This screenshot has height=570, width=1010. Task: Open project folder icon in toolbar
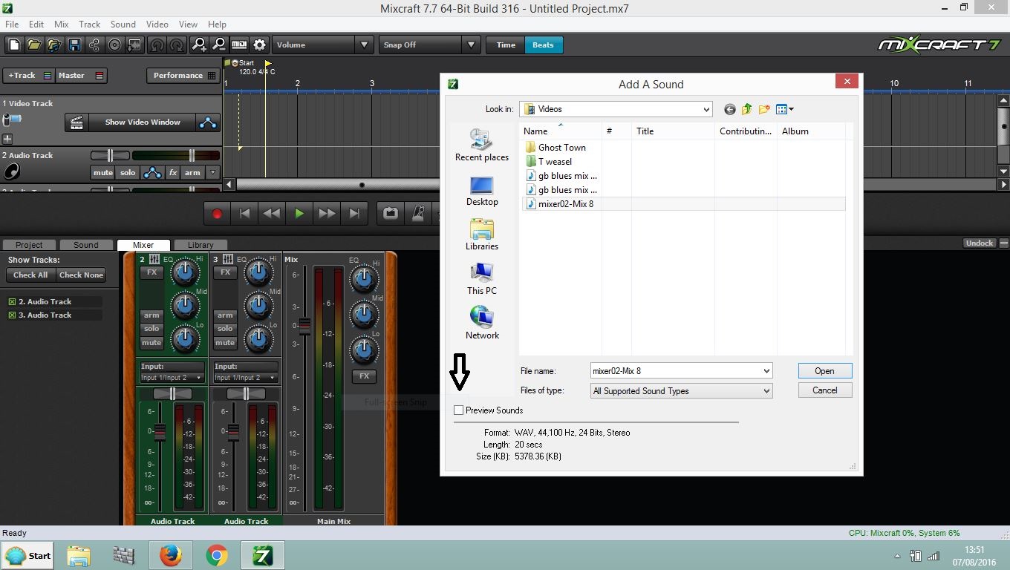click(x=33, y=45)
